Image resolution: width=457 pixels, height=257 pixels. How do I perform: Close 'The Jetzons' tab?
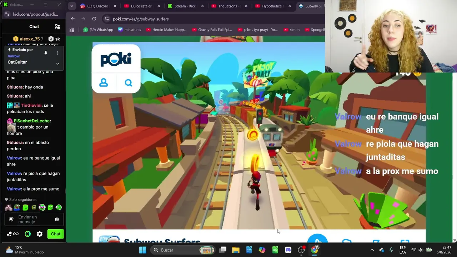coord(246,6)
